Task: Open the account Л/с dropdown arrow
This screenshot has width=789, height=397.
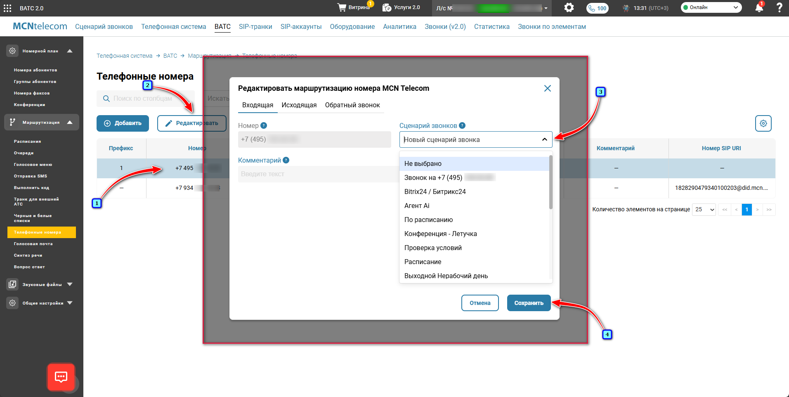Action: click(546, 8)
